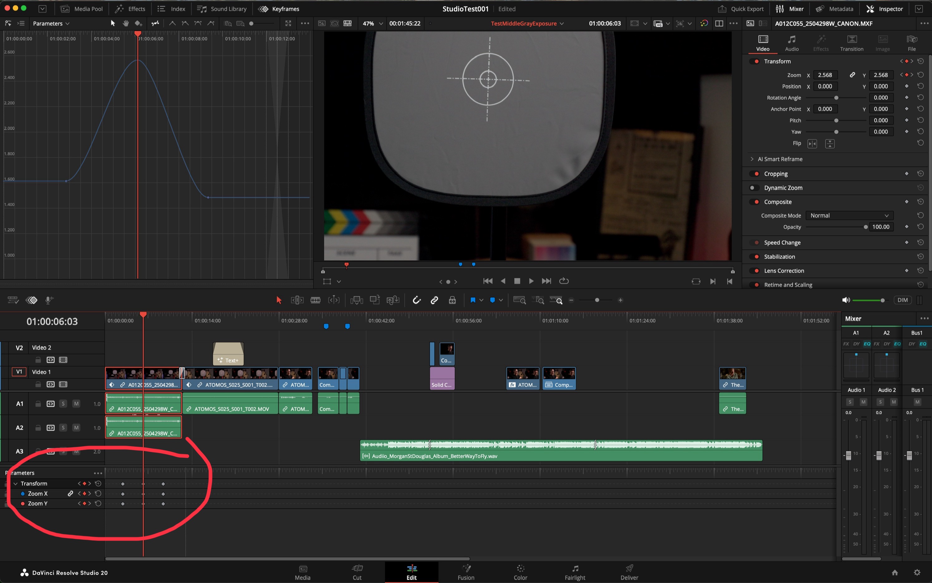Mute track A1 with M button
The width and height of the screenshot is (932, 583).
tap(76, 404)
